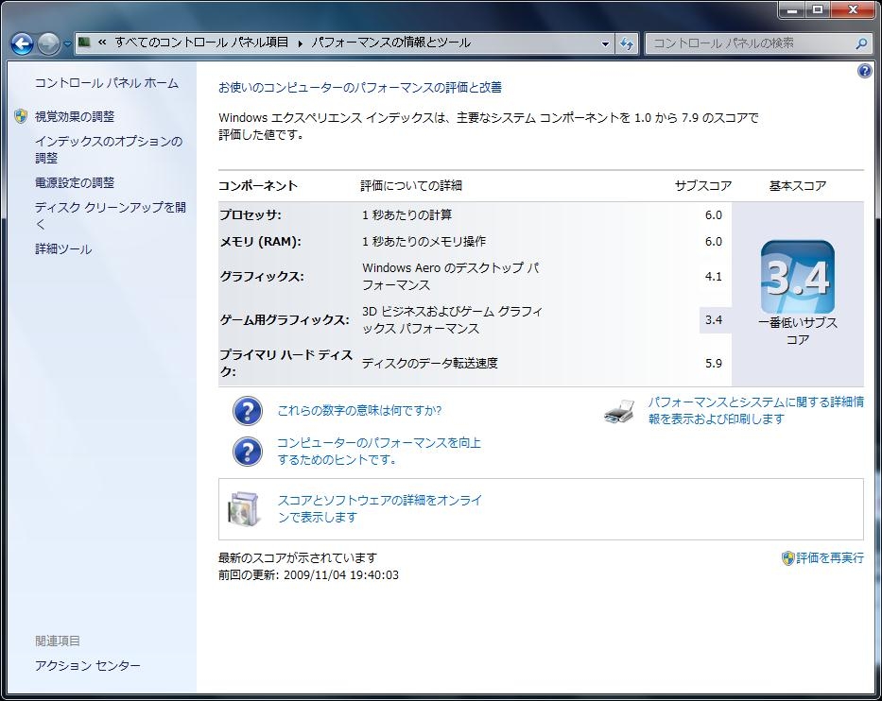Click the 1 秒あたりの計算 description

(406, 214)
